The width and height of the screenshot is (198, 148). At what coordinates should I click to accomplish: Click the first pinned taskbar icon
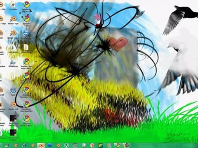(7, 146)
